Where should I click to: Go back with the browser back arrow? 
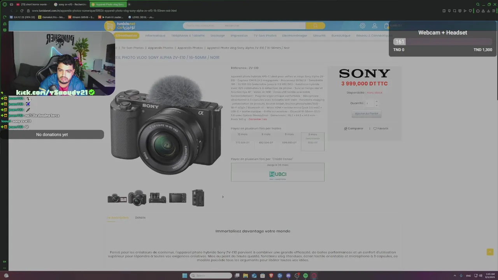point(12,10)
